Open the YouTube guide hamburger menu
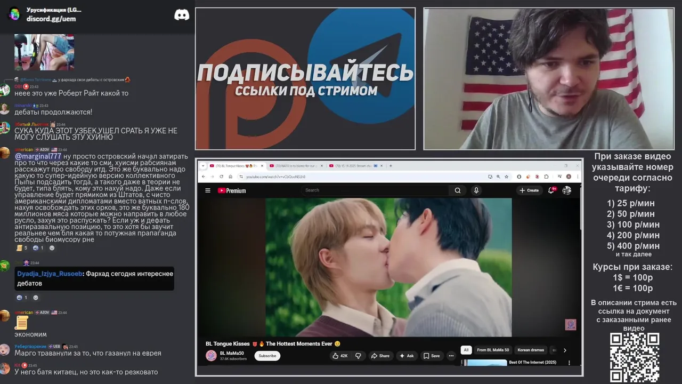682x384 pixels. (208, 190)
